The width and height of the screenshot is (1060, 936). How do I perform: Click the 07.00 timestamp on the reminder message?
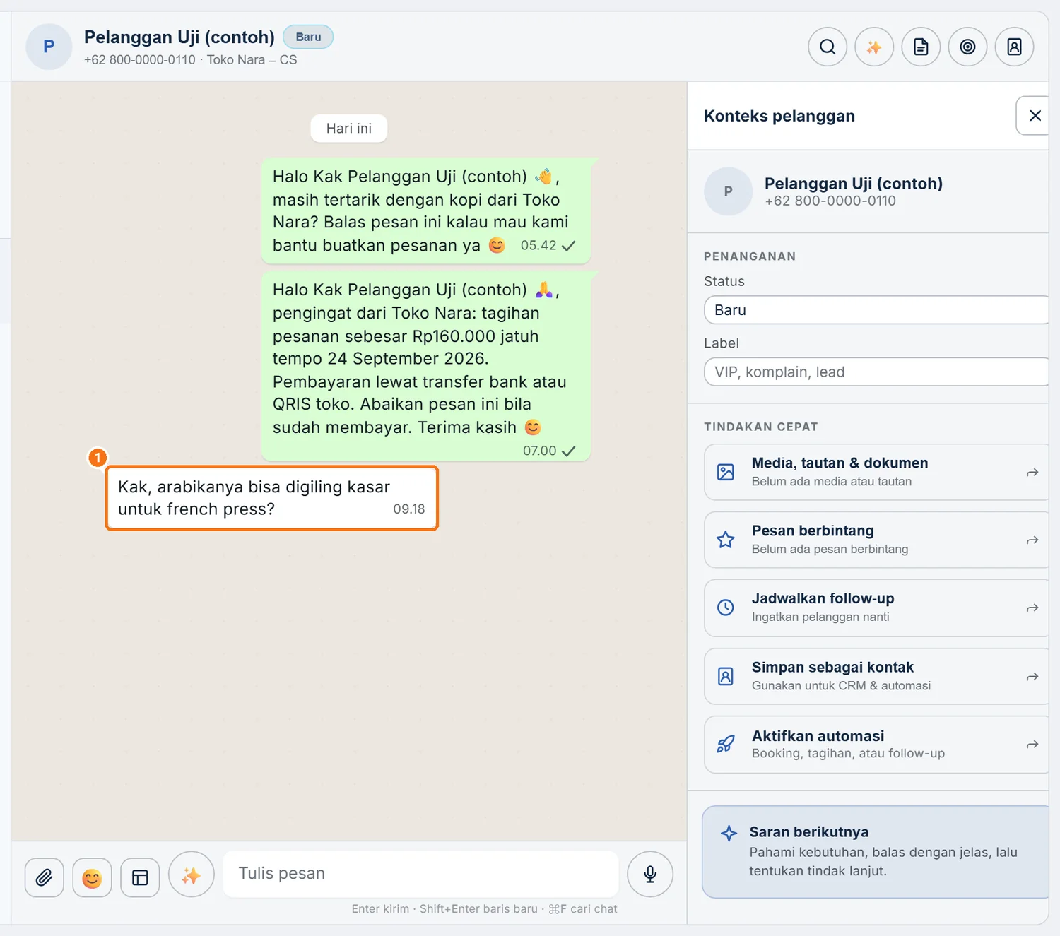(540, 451)
